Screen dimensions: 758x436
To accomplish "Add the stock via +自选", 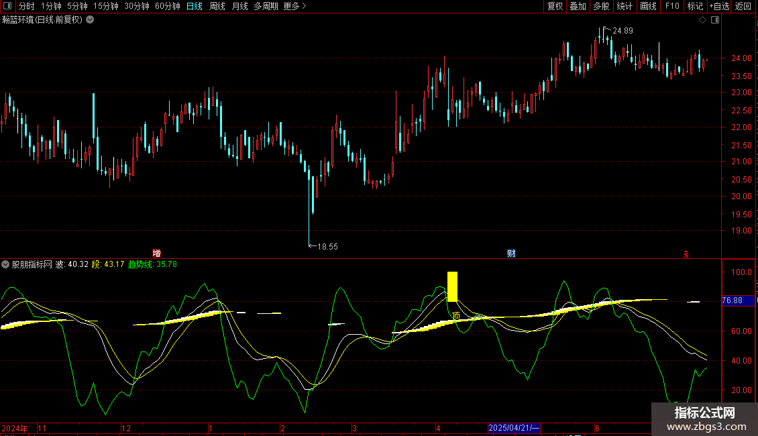I will click(719, 6).
